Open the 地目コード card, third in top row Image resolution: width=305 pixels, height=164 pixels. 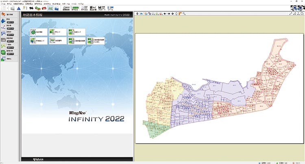click(x=76, y=32)
